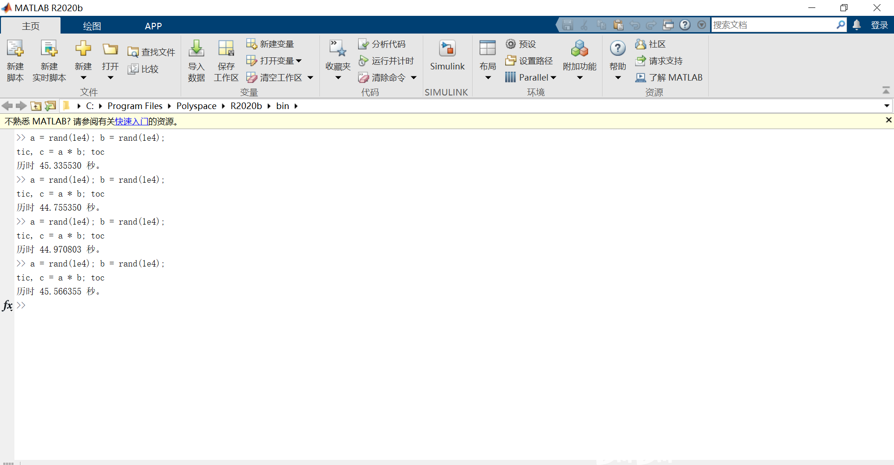
Task: Click the 新建实时脚本 (New Live Script) icon
Action: tap(49, 48)
